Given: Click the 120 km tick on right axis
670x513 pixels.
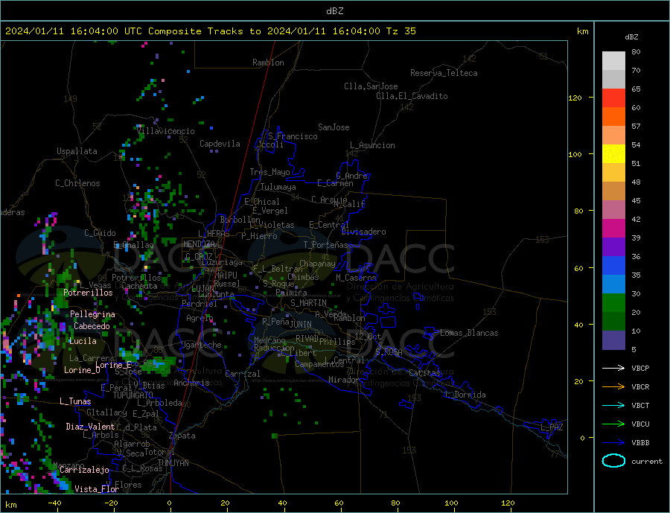Looking at the screenshot, I should [x=575, y=98].
